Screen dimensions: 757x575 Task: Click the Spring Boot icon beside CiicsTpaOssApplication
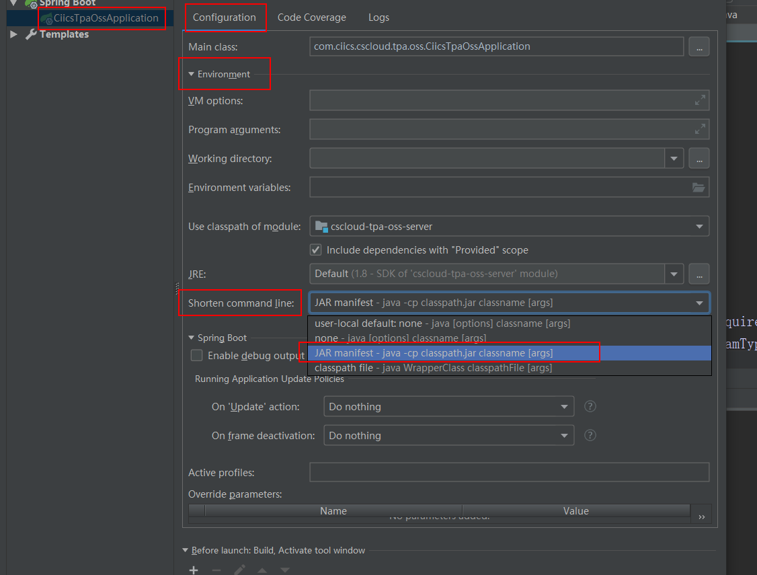pos(46,19)
